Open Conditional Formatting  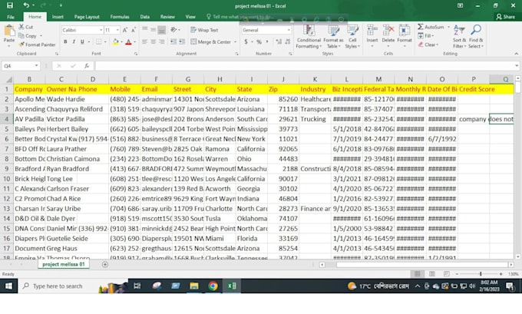(309, 36)
